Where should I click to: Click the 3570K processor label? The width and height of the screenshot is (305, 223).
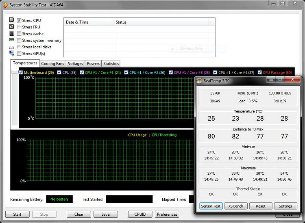215,93
